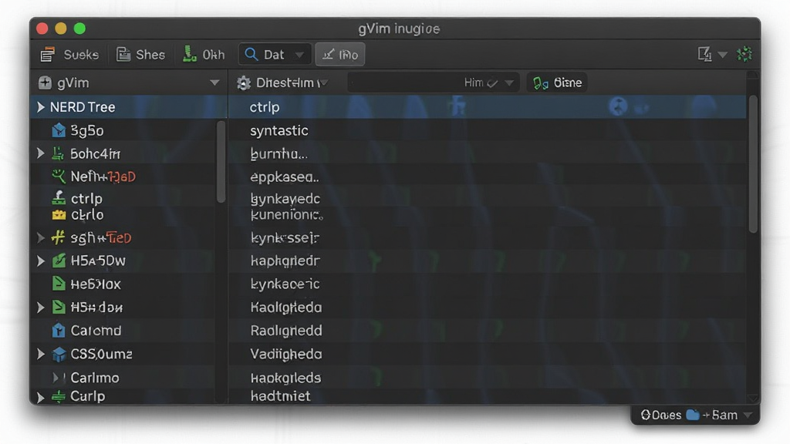Click the blue icon beside Caromd
Viewport: 790px width, 444px height.
pyautogui.click(x=59, y=330)
